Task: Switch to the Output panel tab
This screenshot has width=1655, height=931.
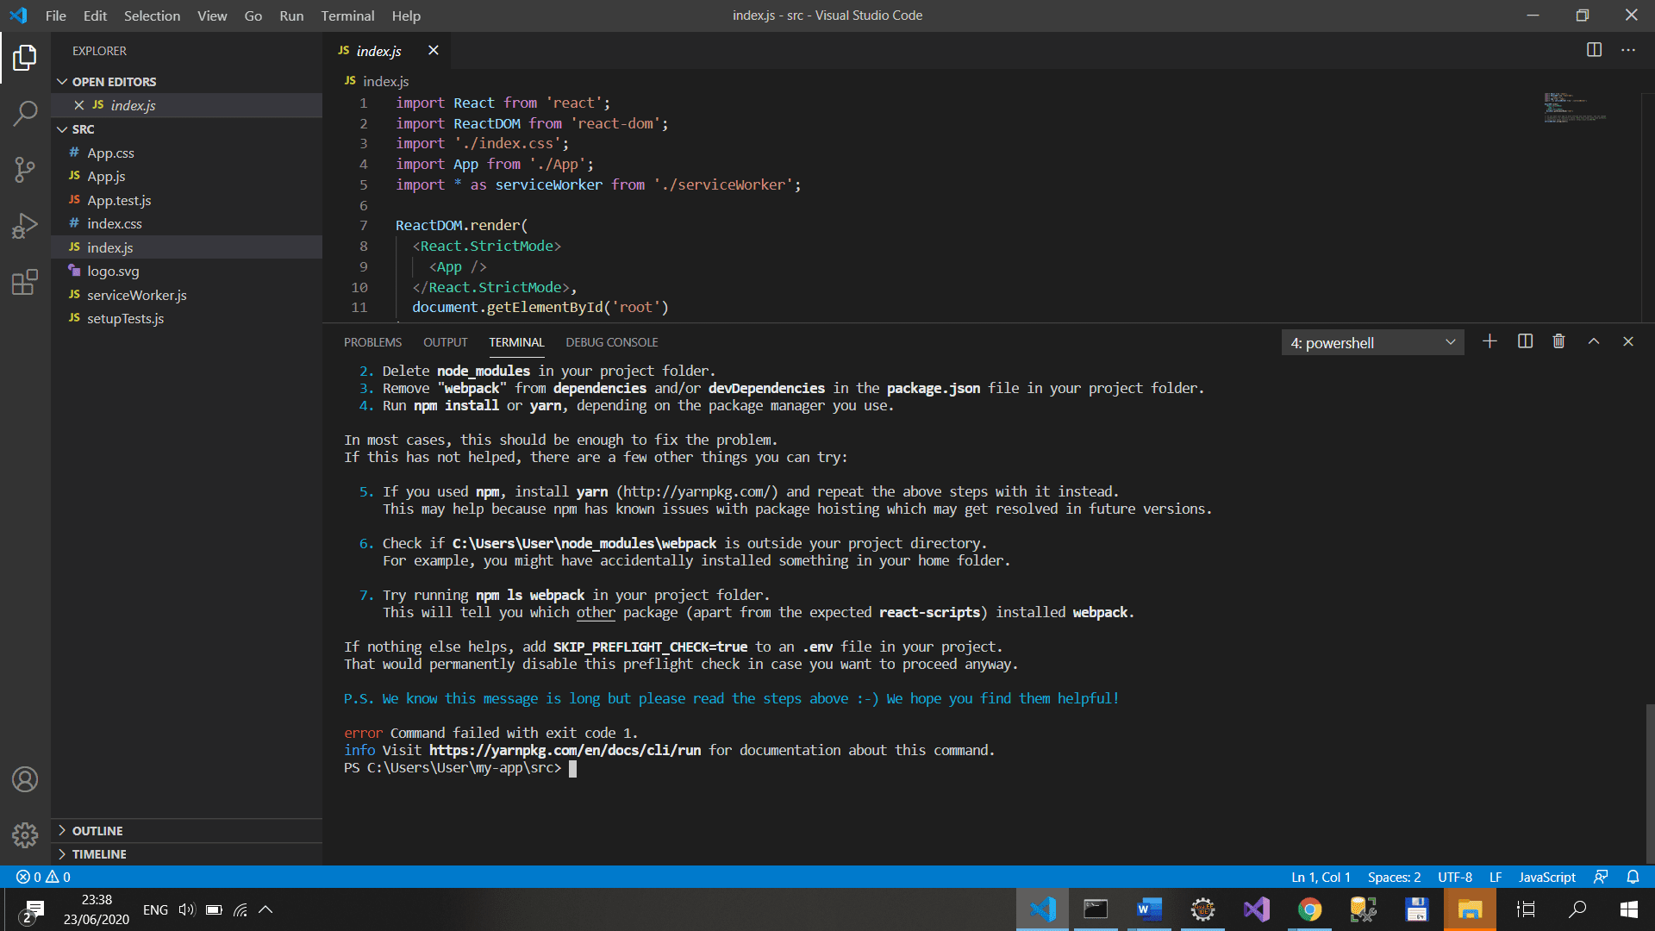Action: [446, 342]
